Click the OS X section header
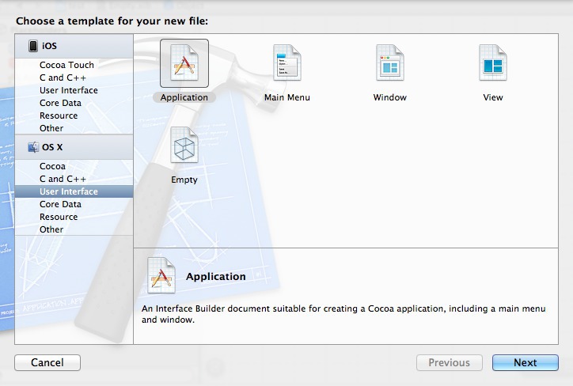This screenshot has width=573, height=386. pyautogui.click(x=74, y=147)
